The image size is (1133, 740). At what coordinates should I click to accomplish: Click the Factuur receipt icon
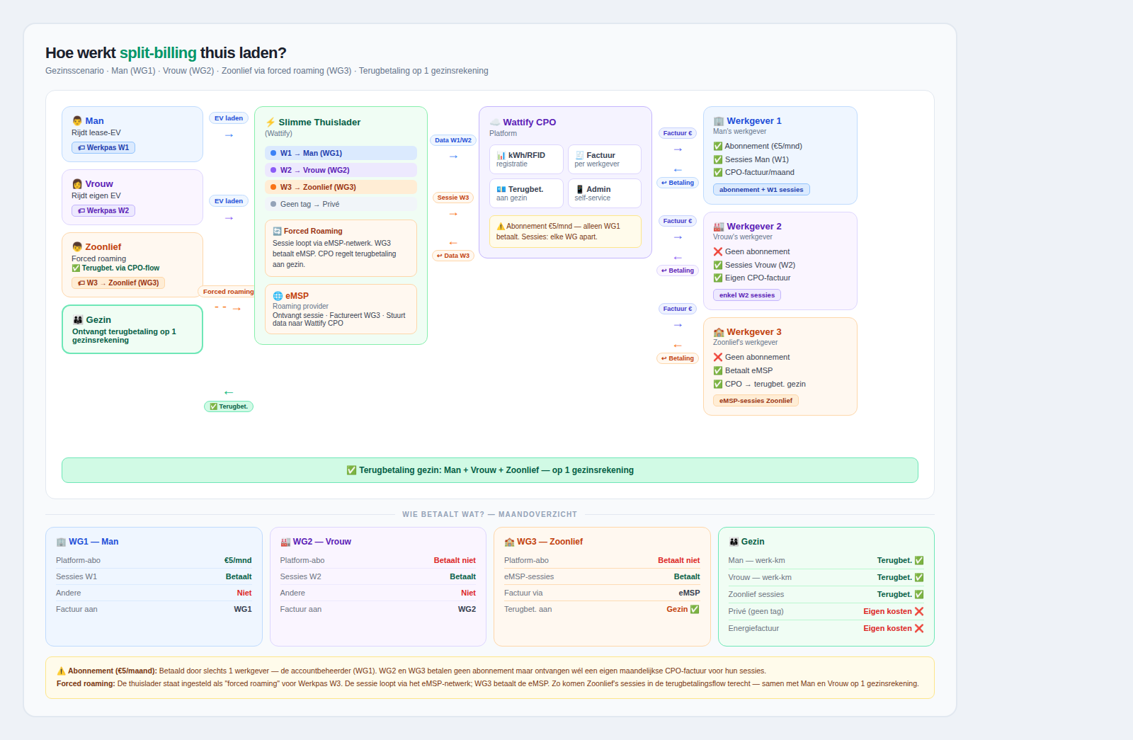coord(580,156)
